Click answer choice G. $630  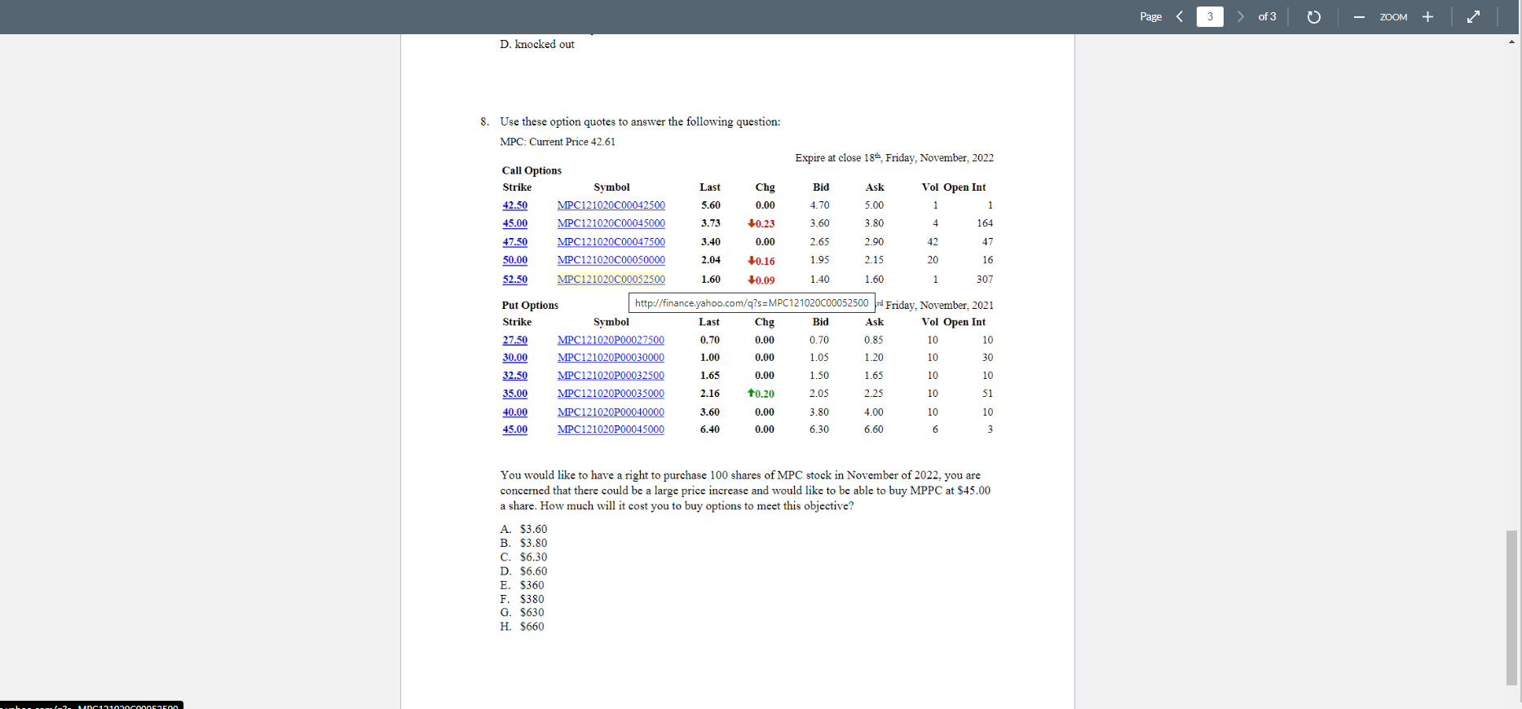click(x=522, y=613)
